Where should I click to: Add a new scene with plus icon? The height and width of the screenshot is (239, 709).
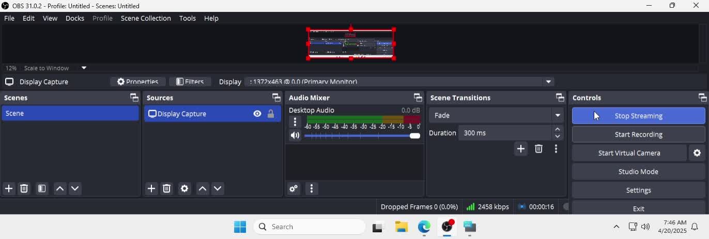point(9,188)
